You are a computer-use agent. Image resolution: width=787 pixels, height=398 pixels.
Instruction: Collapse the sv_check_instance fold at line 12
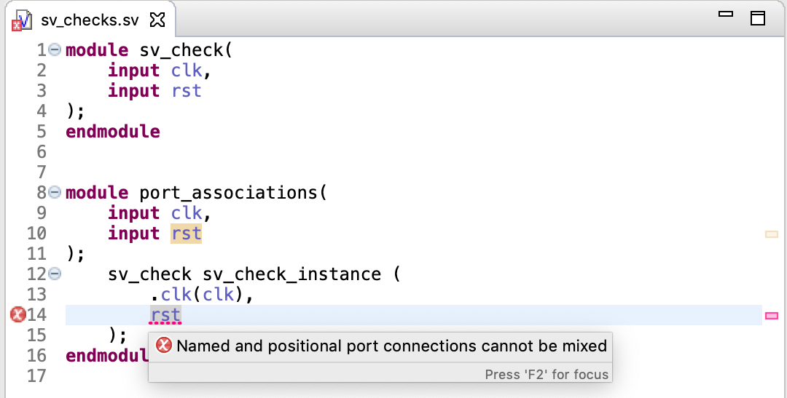(x=55, y=274)
